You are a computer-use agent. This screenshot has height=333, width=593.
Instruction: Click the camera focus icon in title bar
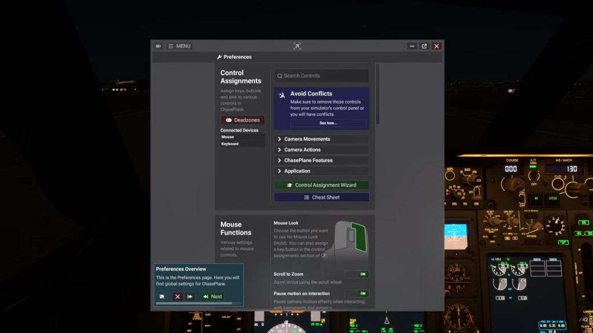[297, 46]
